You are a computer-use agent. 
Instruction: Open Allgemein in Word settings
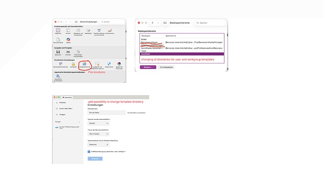click(x=58, y=31)
